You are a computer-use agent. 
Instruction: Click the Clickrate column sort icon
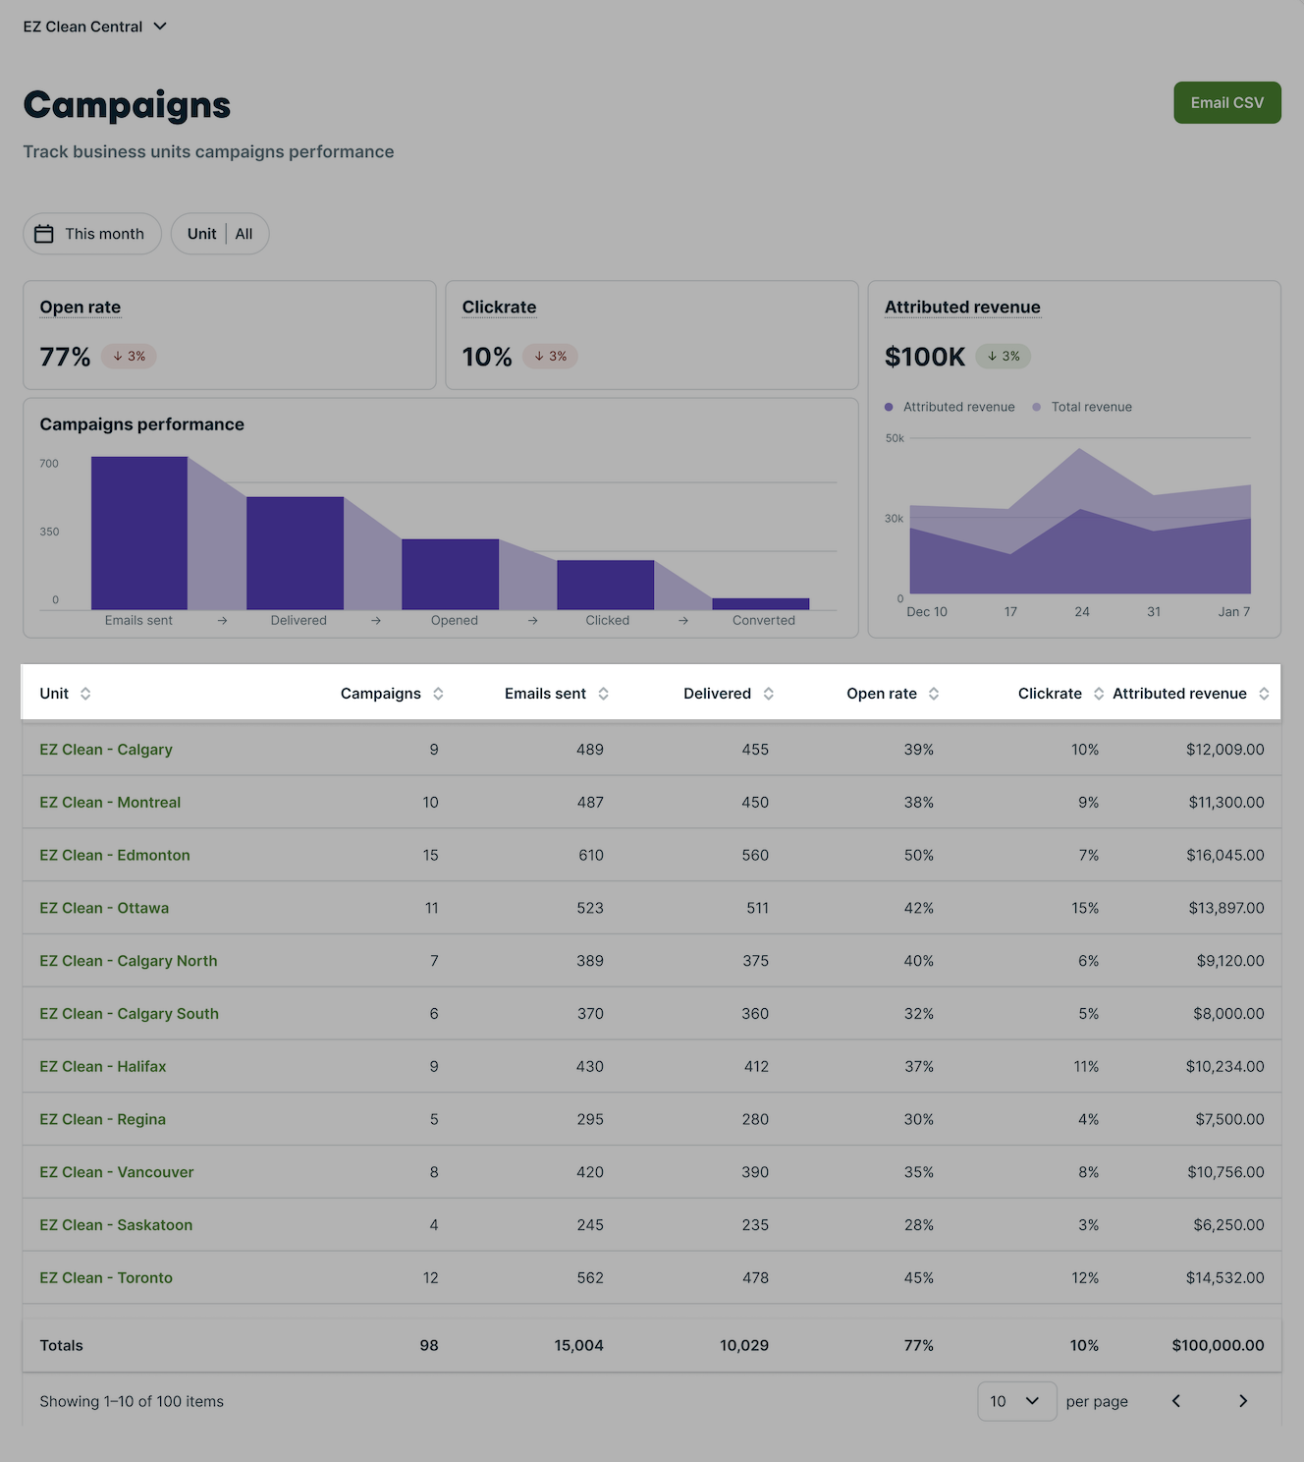click(x=1098, y=694)
